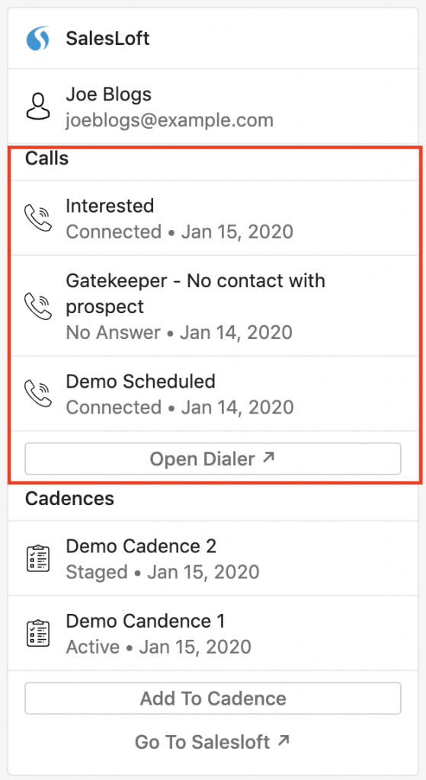The height and width of the screenshot is (780, 426).
Task: Click phone icon beside Demo Scheduled call
Action: click(x=38, y=394)
